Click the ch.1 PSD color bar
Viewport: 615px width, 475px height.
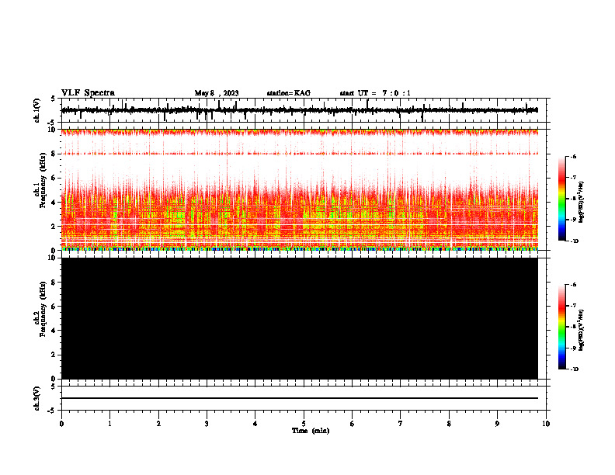click(561, 199)
